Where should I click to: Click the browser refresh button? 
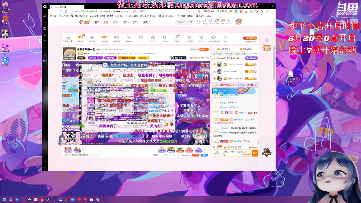click(x=61, y=11)
